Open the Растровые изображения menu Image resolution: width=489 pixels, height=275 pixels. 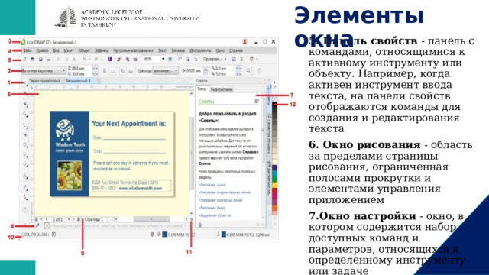(133, 50)
